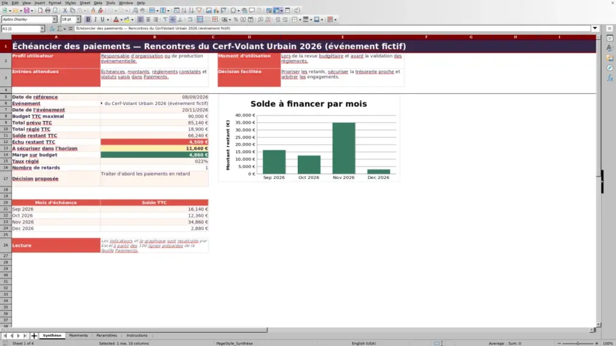The width and height of the screenshot is (616, 346).
Task: Click the Print icon in the toolbar
Action: pyautogui.click(x=48, y=11)
